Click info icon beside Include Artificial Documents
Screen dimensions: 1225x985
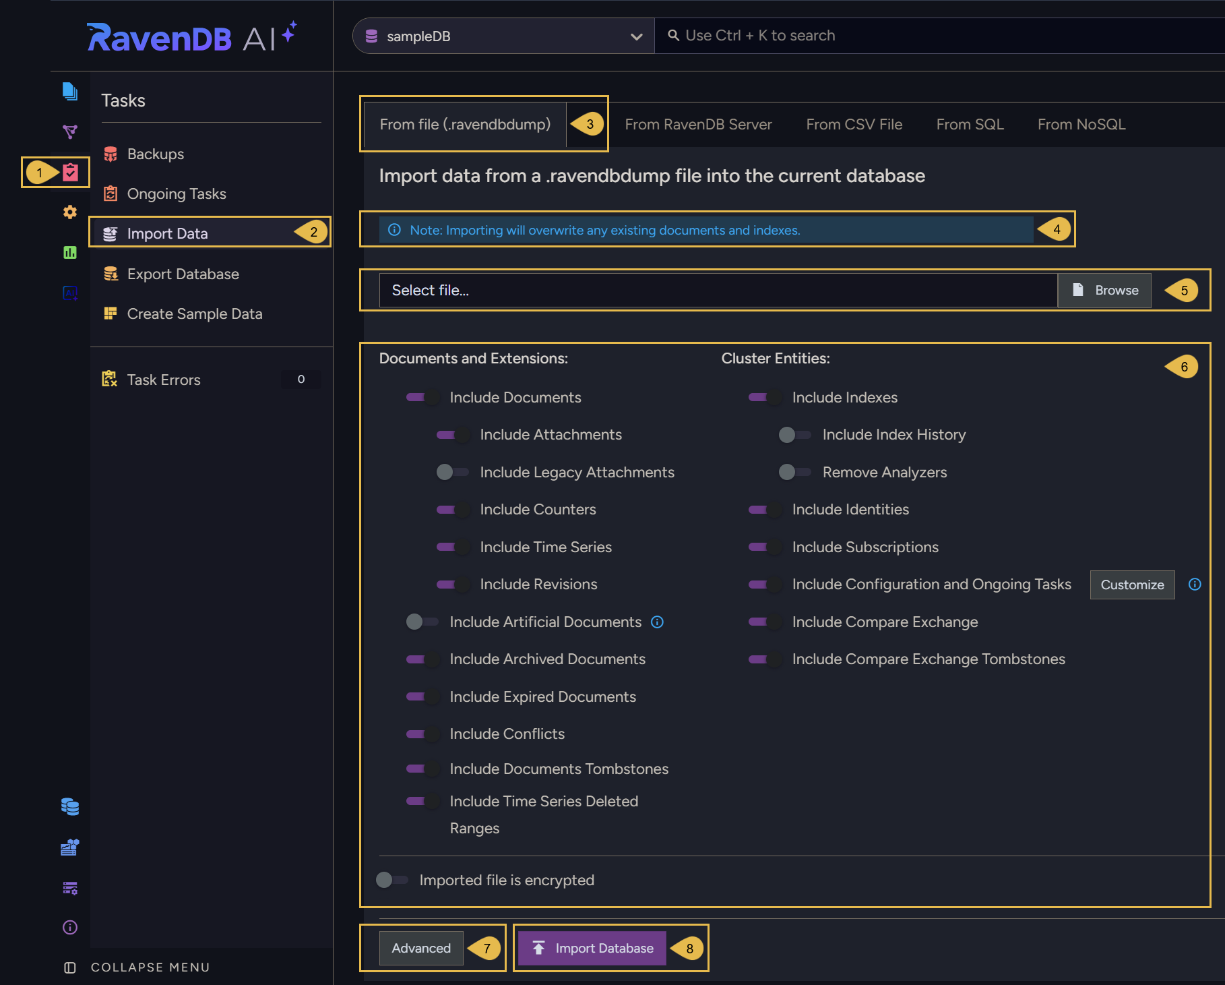click(x=657, y=622)
